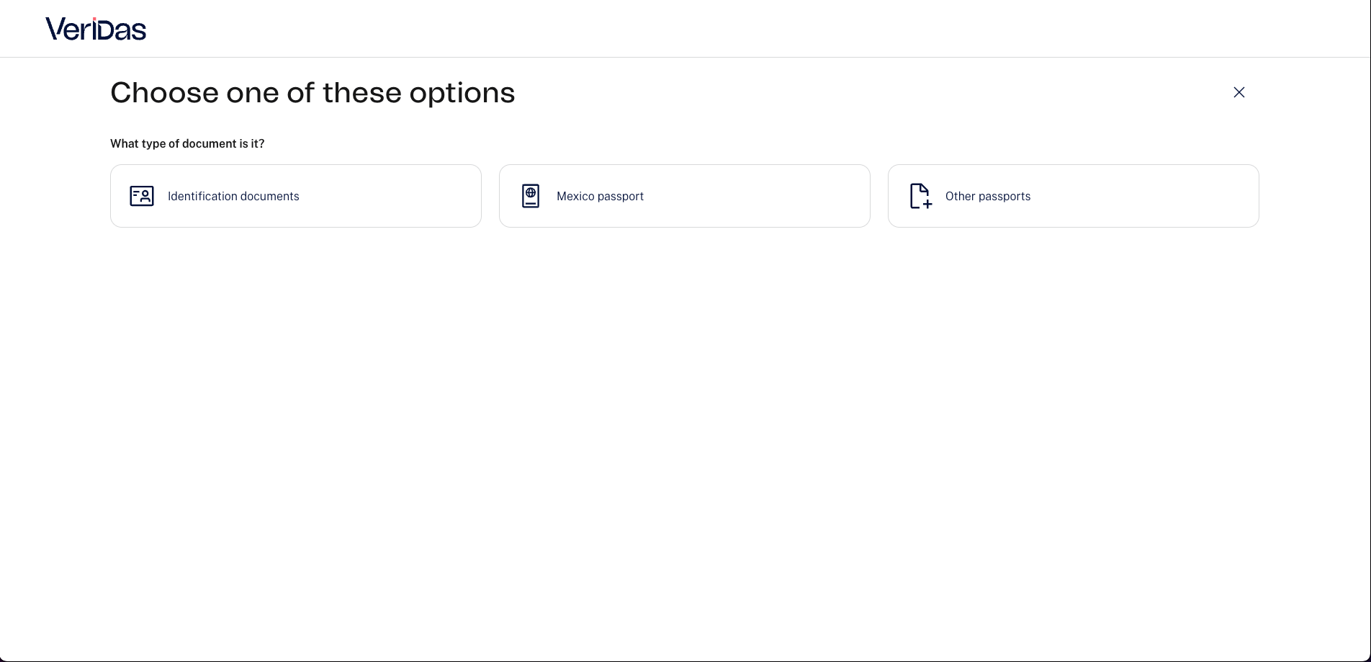Screen dimensions: 1371x662
Task: Click the document-with-plus icon for Other passports
Action: [921, 196]
